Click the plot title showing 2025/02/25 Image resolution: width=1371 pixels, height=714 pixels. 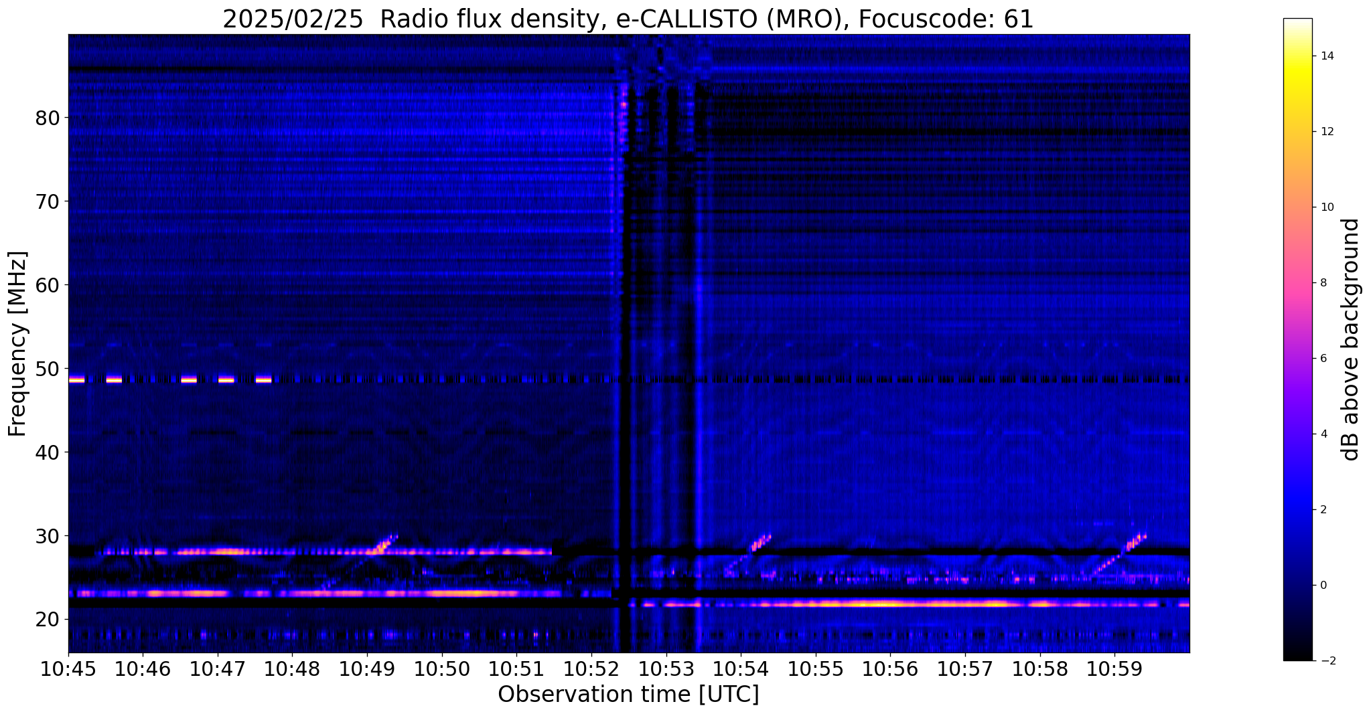pyautogui.click(x=628, y=19)
